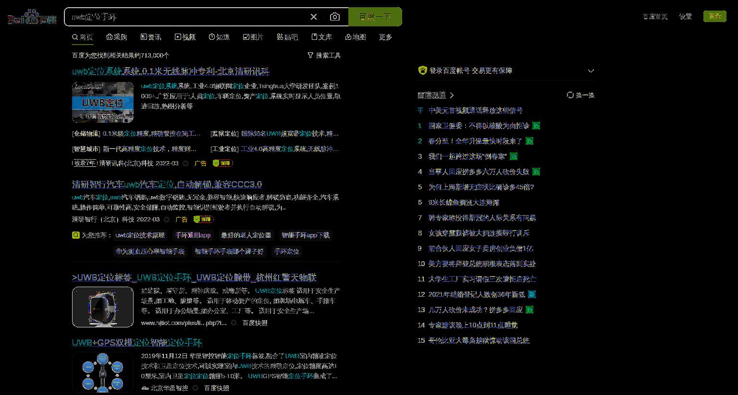Open 百度热搜 heading arrow

[x=452, y=95]
